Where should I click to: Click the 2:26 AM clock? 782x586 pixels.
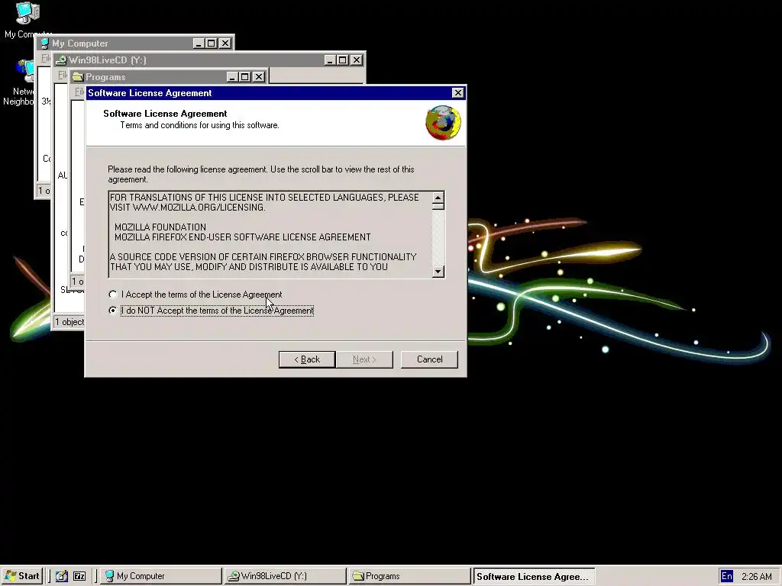point(757,577)
